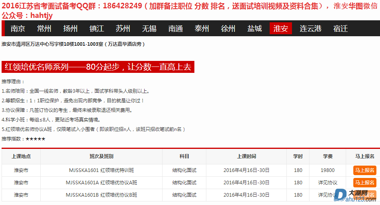Switch to the 常州 tab
The height and width of the screenshot is (205, 380).
coord(44,29)
